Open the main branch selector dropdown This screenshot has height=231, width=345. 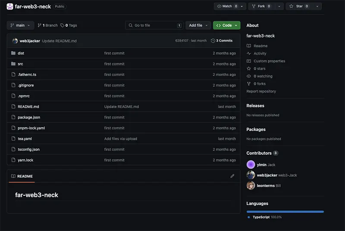[20, 25]
